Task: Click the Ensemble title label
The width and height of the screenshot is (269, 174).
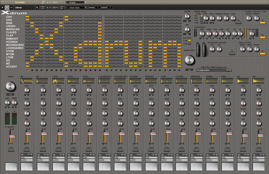Action: point(20,2)
